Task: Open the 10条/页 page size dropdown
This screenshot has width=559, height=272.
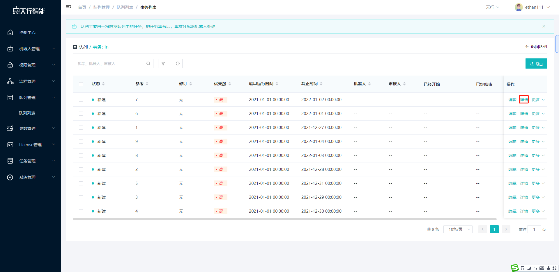Action: point(458,229)
